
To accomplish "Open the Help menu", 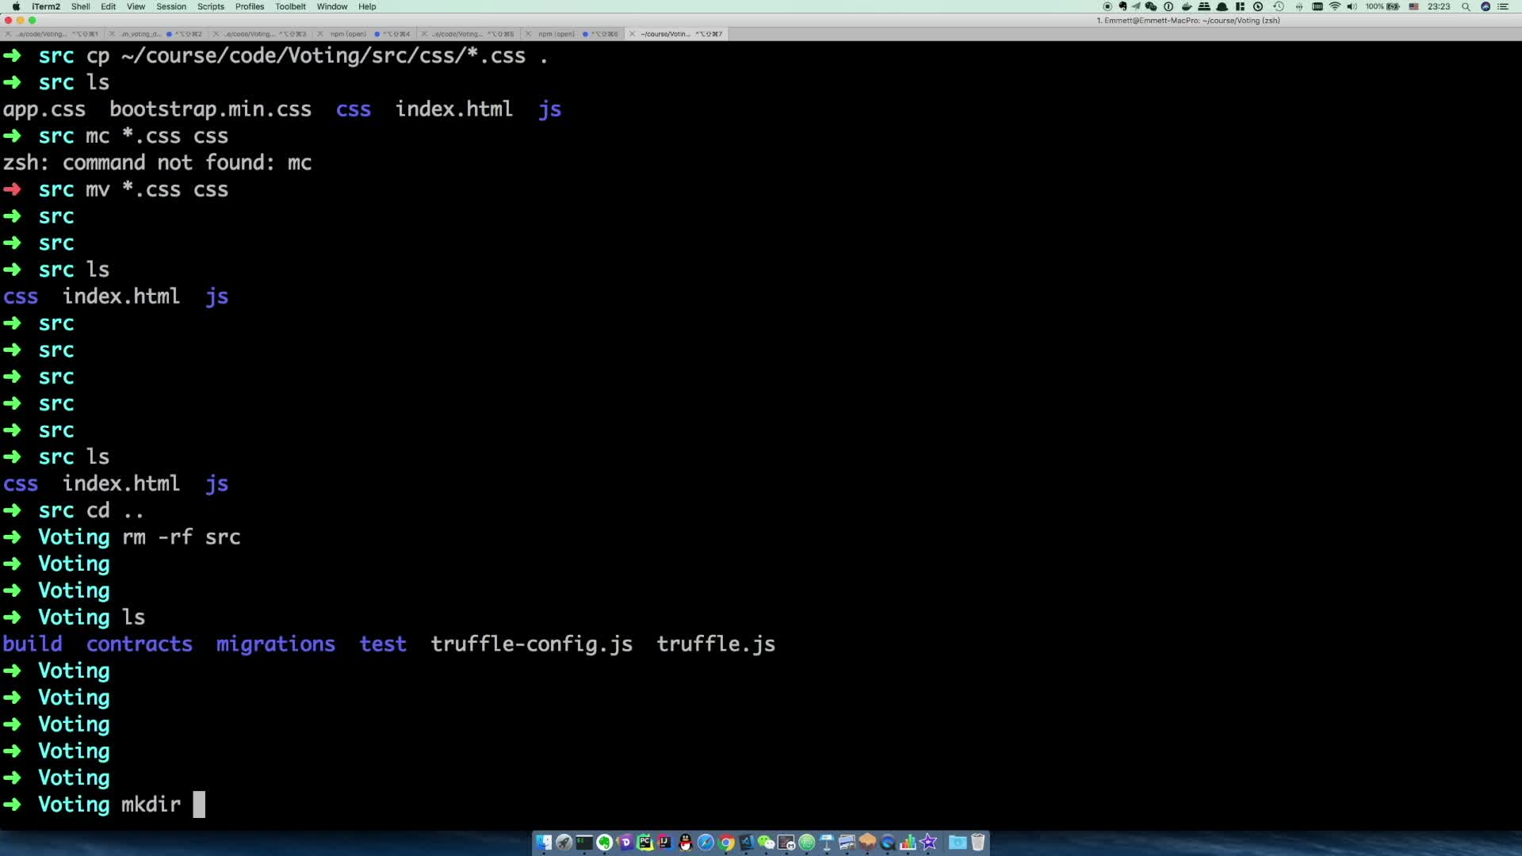I will (x=367, y=6).
